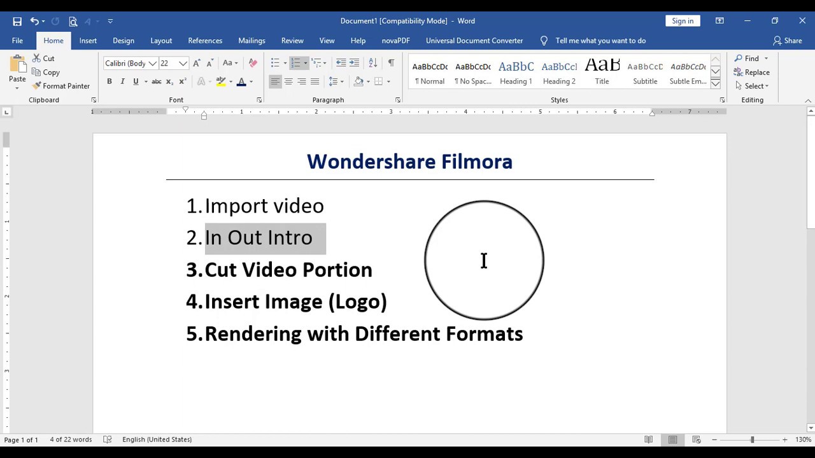
Task: Click the Sign in button
Action: click(683, 21)
